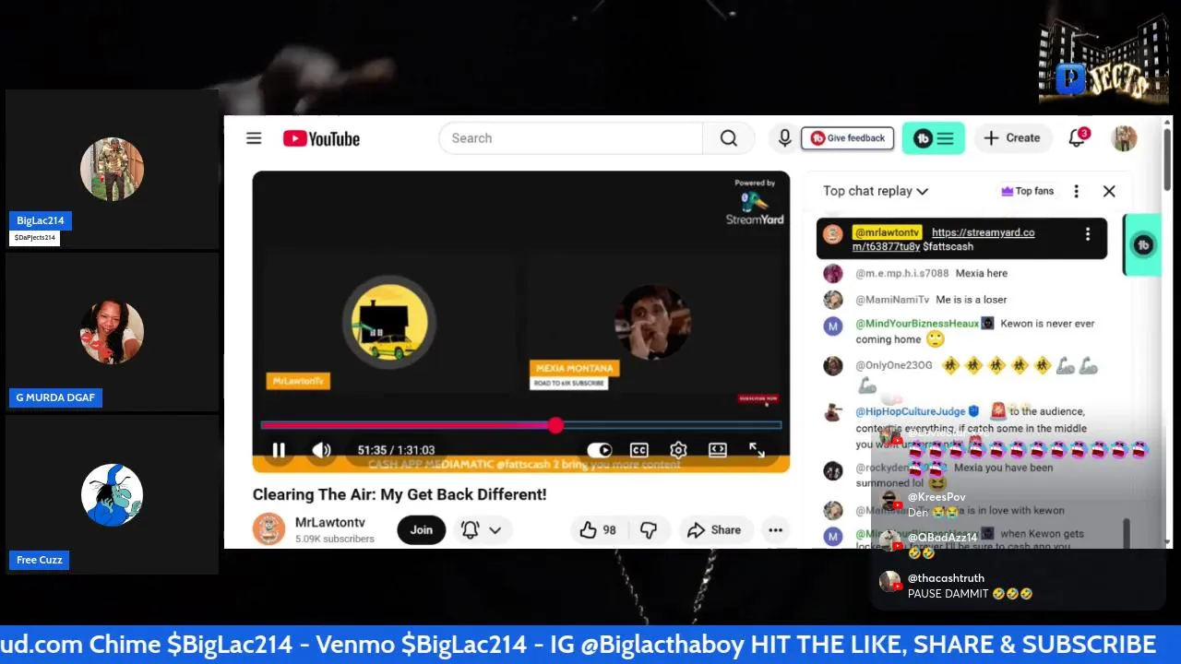The height and width of the screenshot is (664, 1181).
Task: Share the video
Action: tap(714, 530)
